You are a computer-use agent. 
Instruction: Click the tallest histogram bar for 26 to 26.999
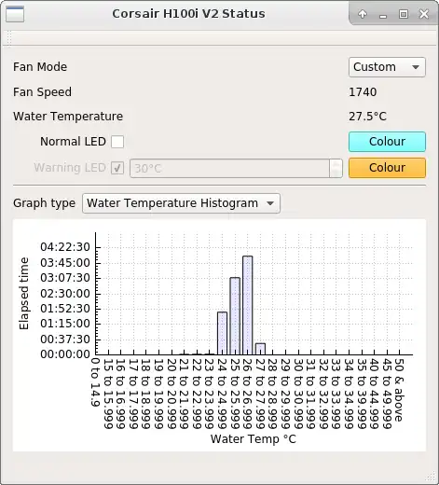coord(248,305)
